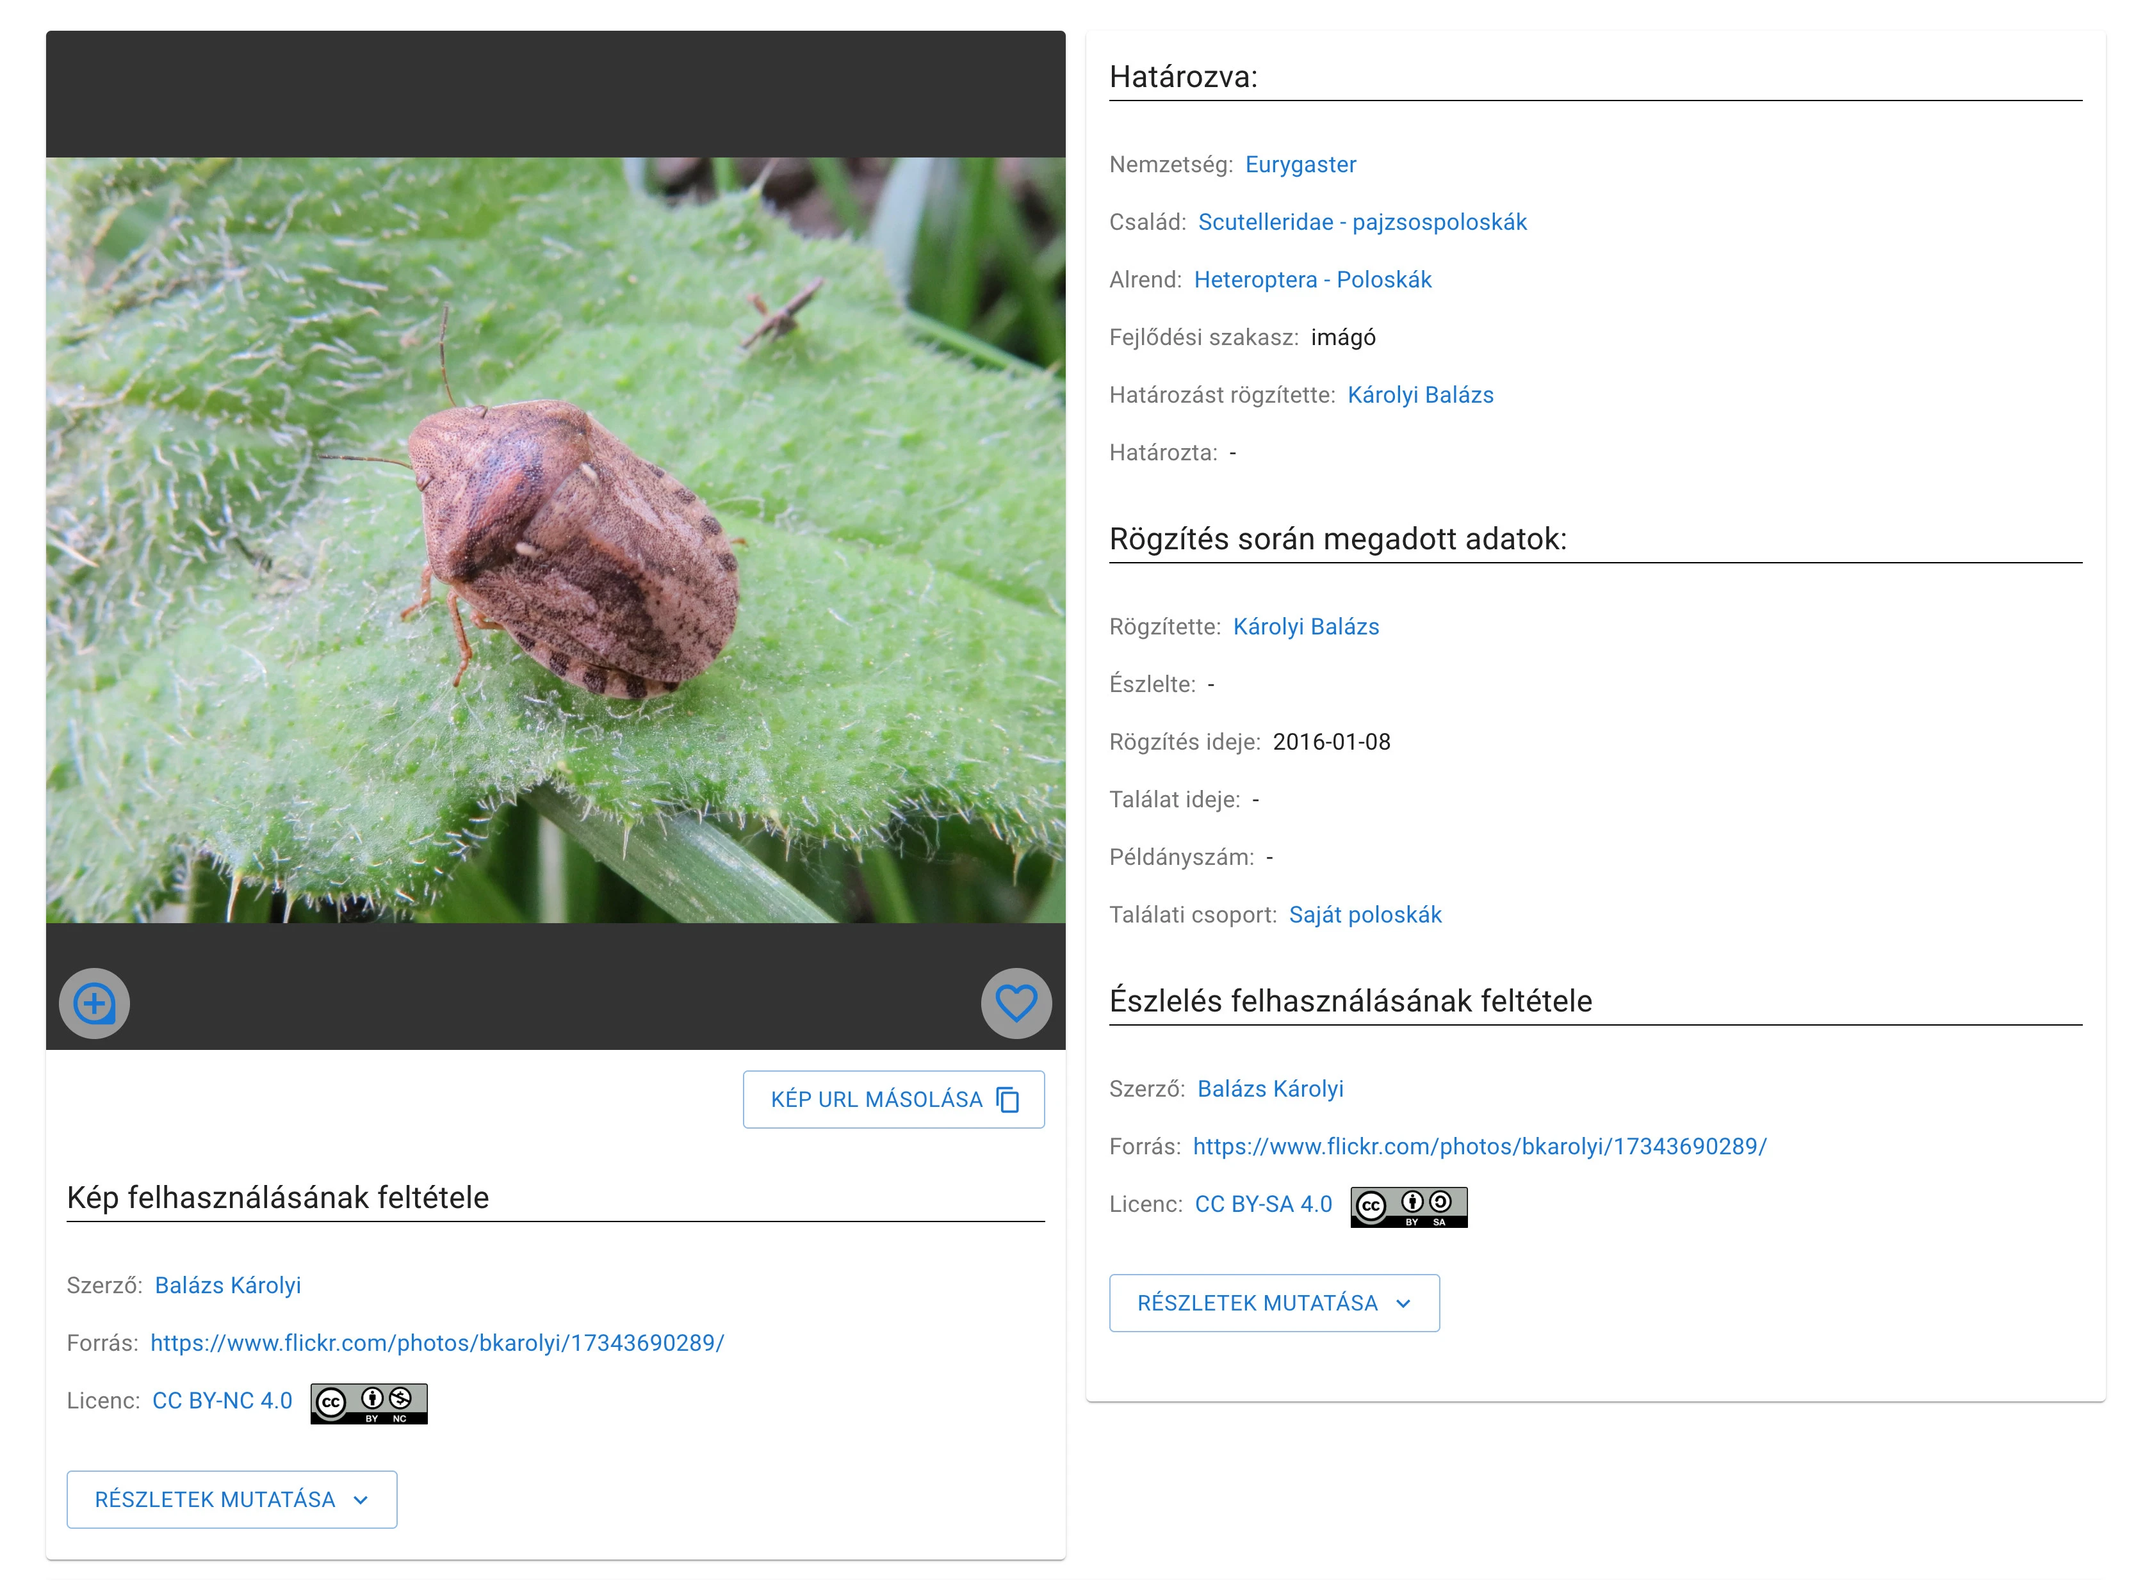
Task: Open Balázs Károlyi author link under observation terms
Action: point(1270,1088)
